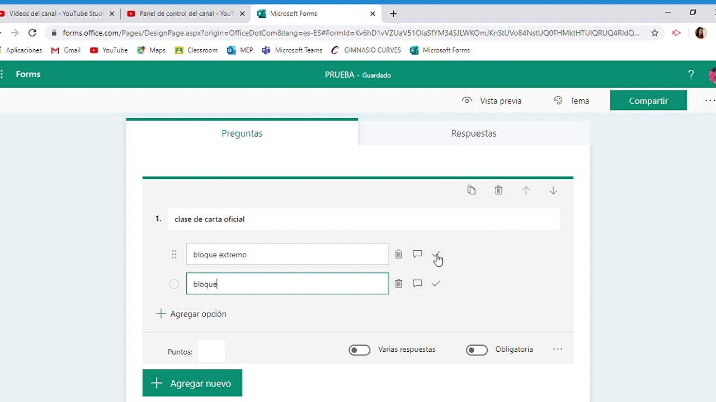Viewport: 716px width, 402px height.
Task: Switch to the Respuestas tab
Action: click(474, 133)
